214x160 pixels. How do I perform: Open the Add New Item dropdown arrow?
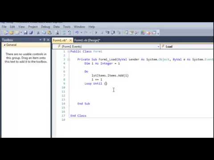coord(21,32)
